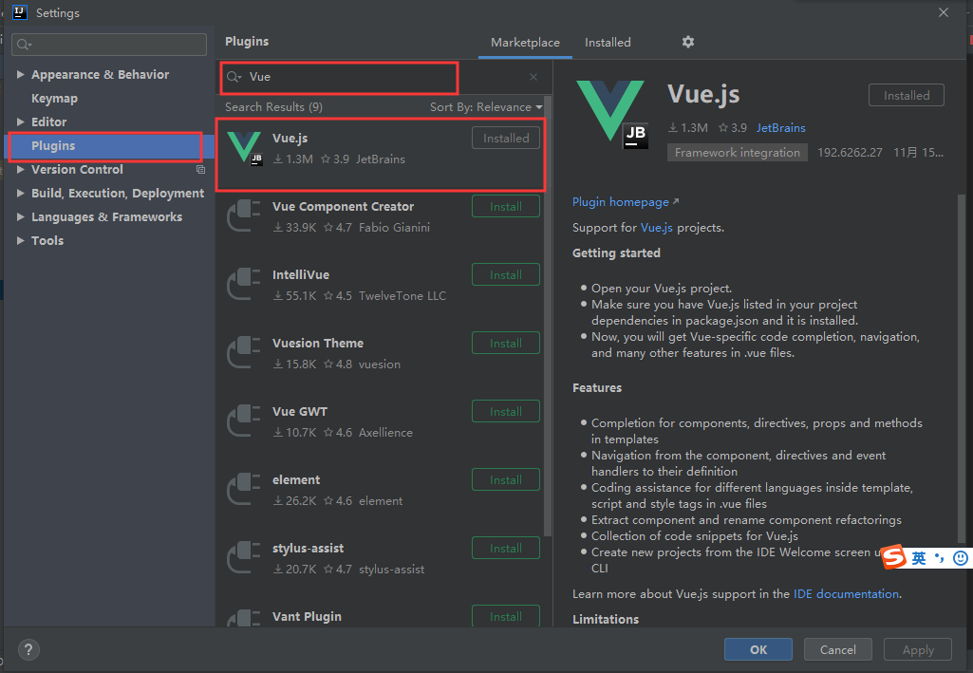
Task: Select the Marketplace tab
Action: (x=525, y=42)
